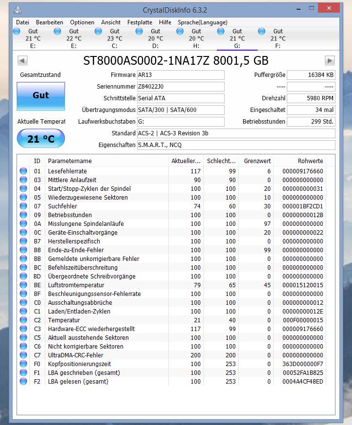Click the Rohwerte column header

pos(300,161)
